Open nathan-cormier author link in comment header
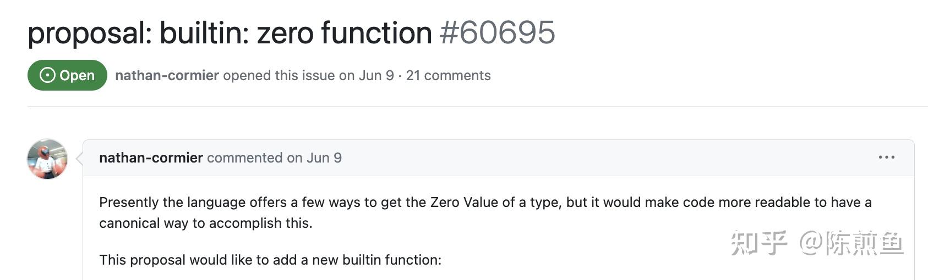Image resolution: width=928 pixels, height=280 pixels. [x=151, y=158]
